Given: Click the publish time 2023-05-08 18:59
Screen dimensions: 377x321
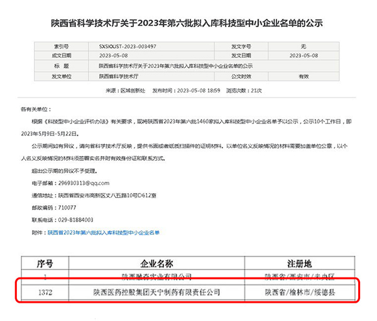Looking at the screenshot, I should click(x=199, y=91).
